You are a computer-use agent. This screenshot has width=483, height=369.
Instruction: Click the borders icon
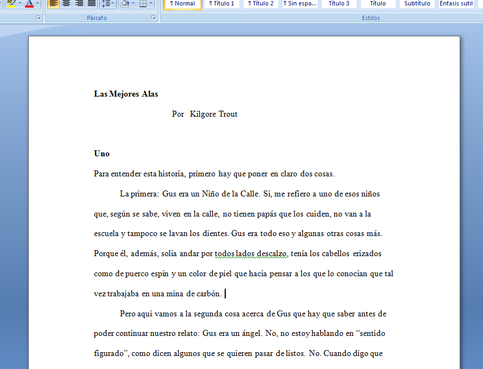[142, 4]
